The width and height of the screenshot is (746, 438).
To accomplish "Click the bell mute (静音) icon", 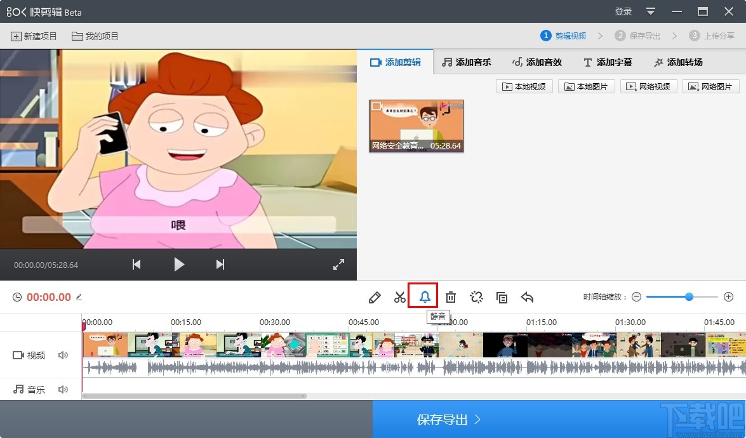I will click(424, 296).
